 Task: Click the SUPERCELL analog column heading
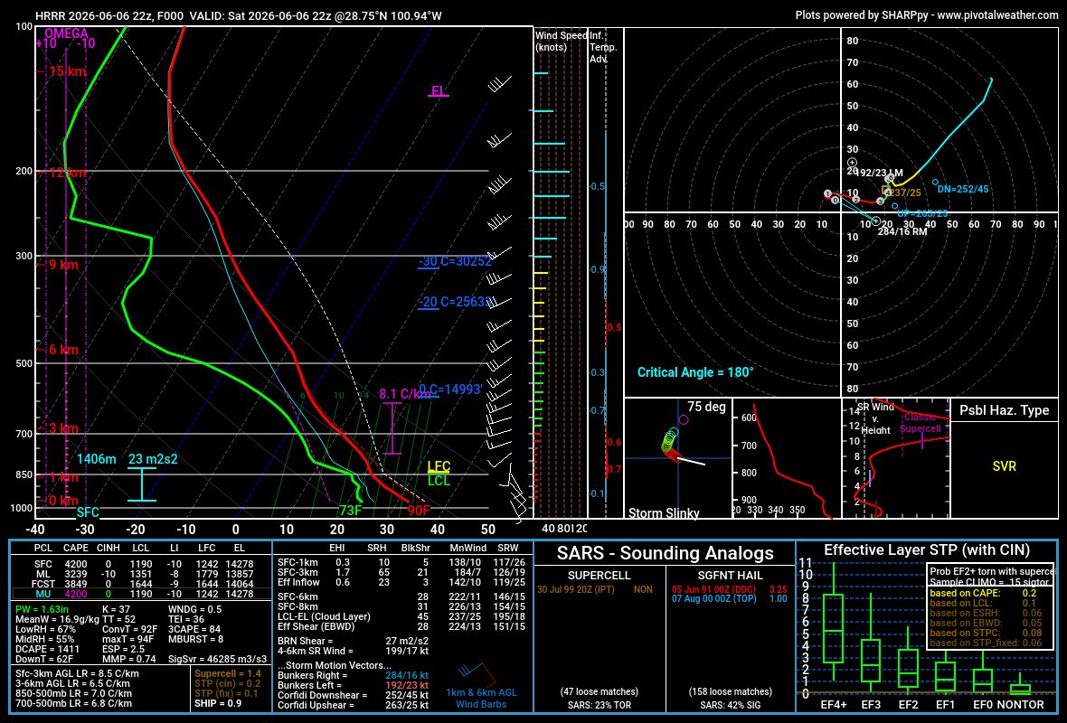599,575
